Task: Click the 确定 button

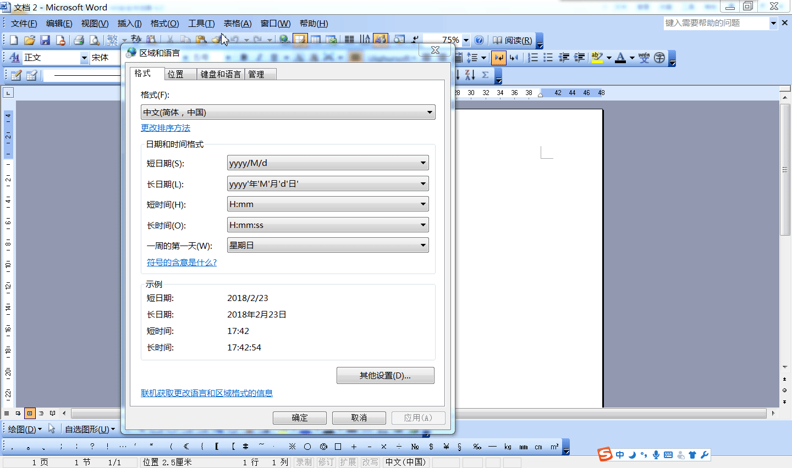Action: 300,418
